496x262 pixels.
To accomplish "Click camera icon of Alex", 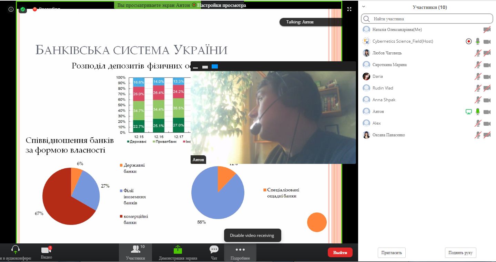I will (x=487, y=124).
